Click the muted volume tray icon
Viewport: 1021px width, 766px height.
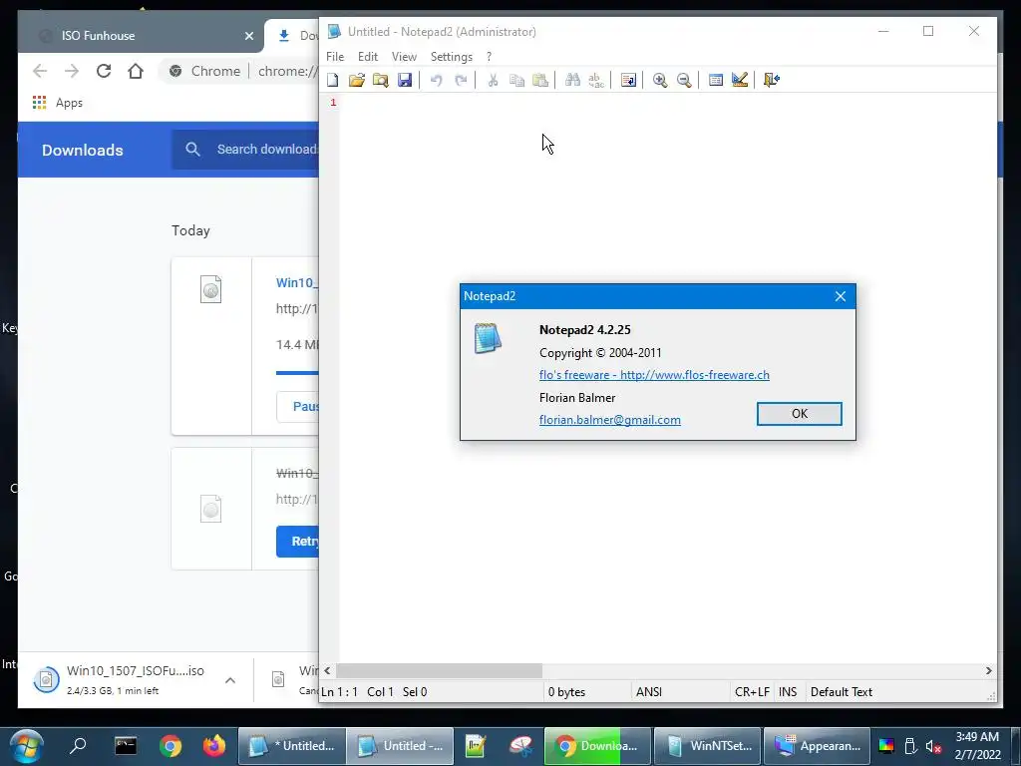(933, 746)
